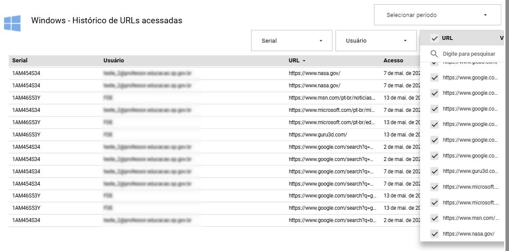Focus the Digite para pesquisar search field
509x251 pixels.
click(x=469, y=54)
